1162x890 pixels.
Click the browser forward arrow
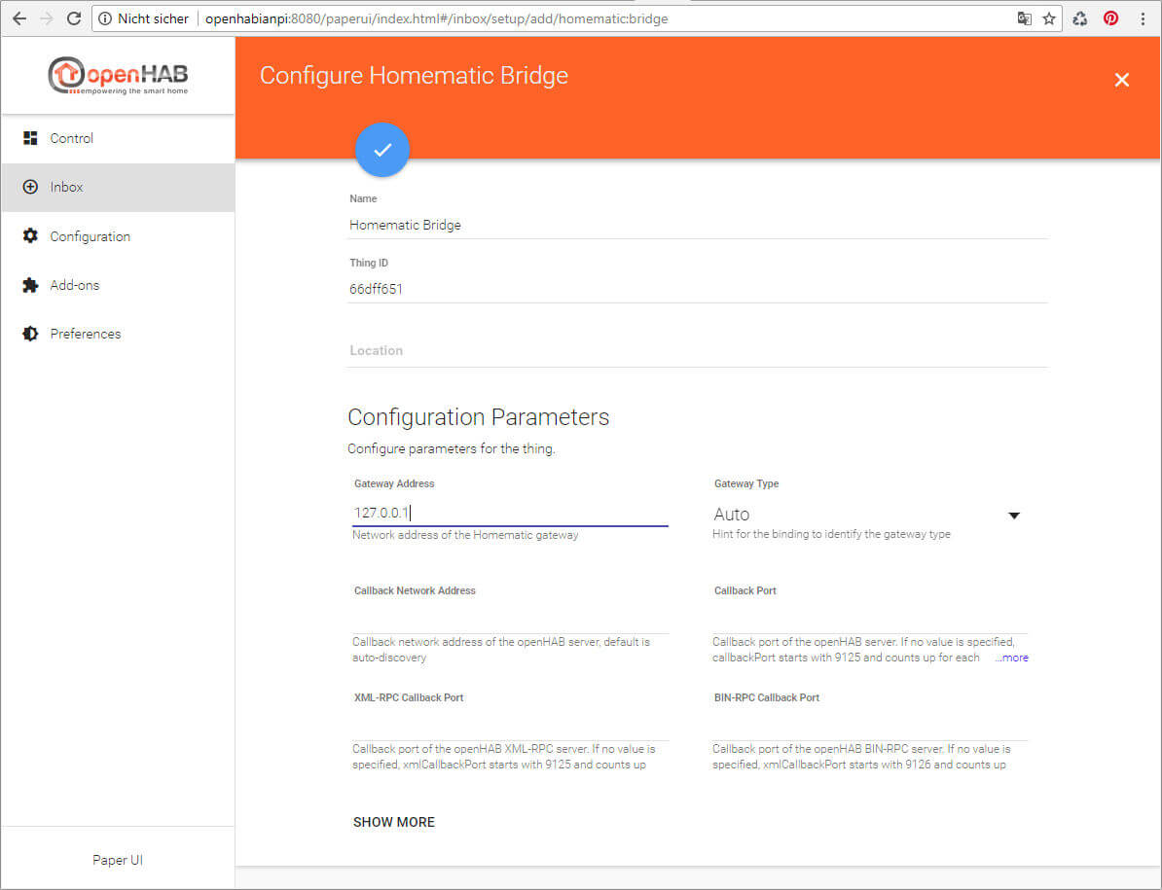click(x=46, y=18)
